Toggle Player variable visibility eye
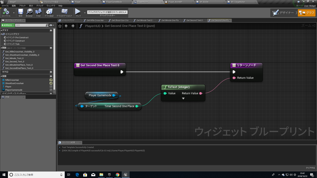 pos(51,87)
